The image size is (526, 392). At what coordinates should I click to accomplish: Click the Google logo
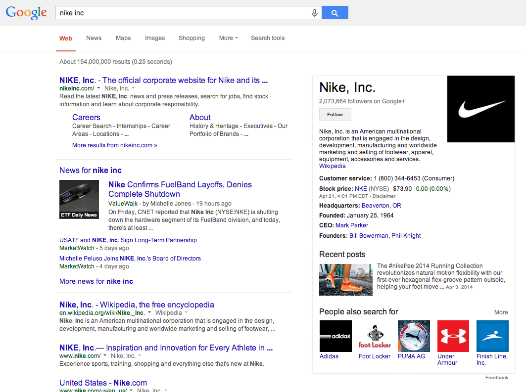coord(26,13)
